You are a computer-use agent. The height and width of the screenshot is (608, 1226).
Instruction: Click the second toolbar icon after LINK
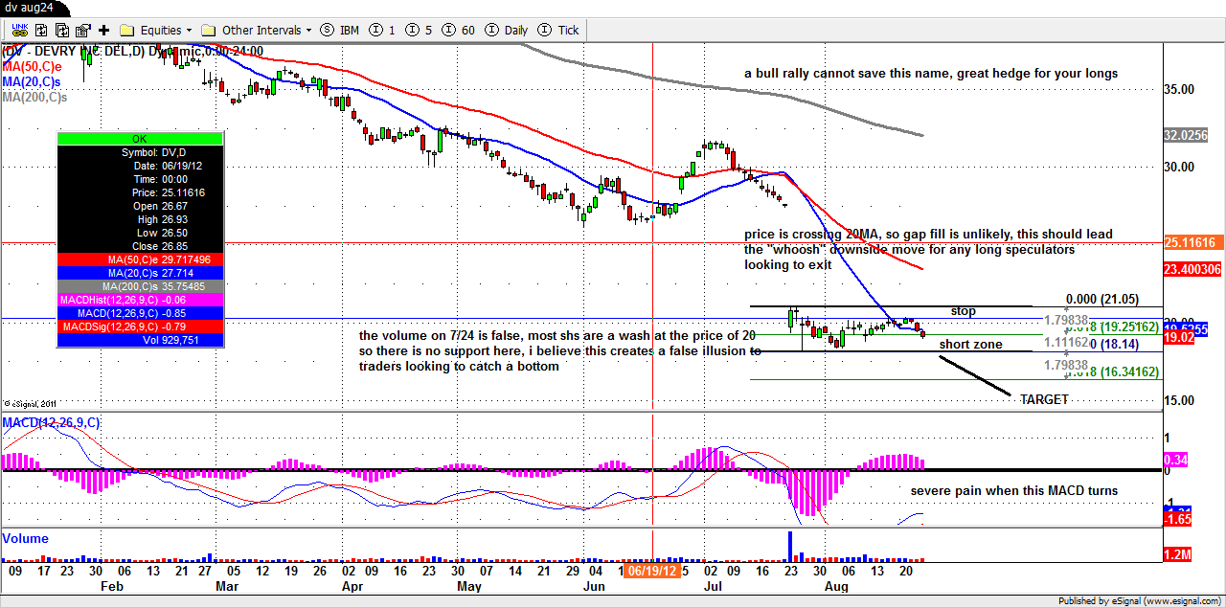(x=41, y=30)
